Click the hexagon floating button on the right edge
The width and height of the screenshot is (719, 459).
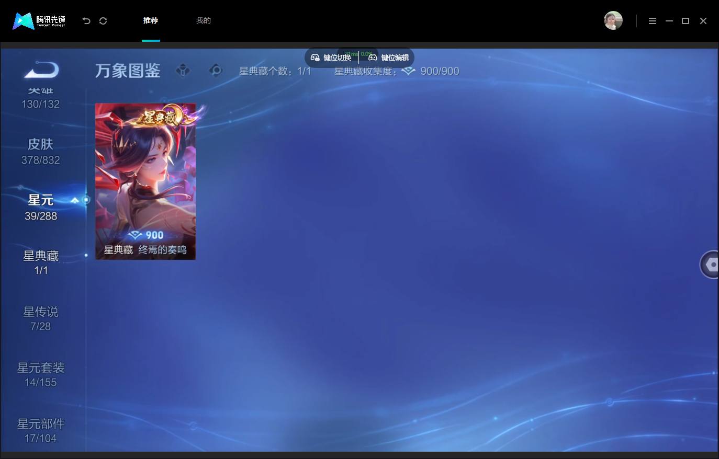click(x=710, y=265)
